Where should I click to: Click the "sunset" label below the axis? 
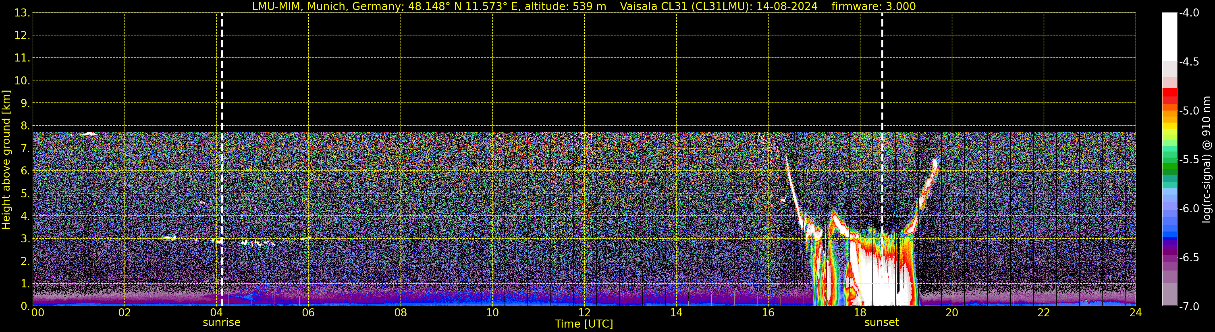(882, 323)
